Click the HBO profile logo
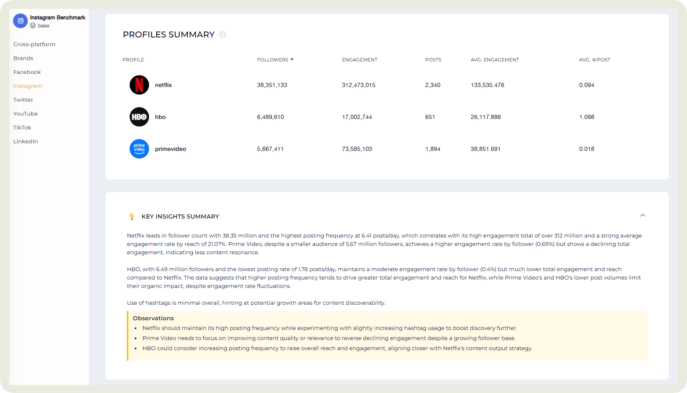This screenshot has width=687, height=393. pyautogui.click(x=139, y=117)
